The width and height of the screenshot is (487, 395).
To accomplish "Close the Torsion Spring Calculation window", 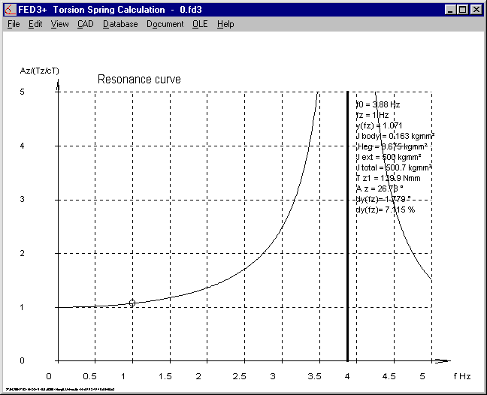I will tap(476, 10).
